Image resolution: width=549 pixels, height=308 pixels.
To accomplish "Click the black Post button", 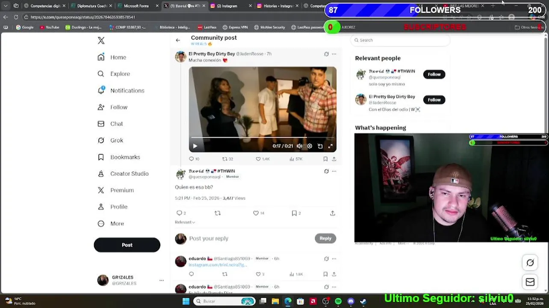I will click(x=127, y=245).
